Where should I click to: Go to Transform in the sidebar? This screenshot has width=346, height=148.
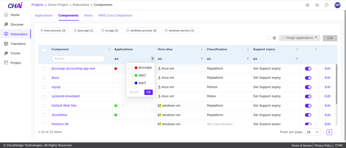18,44
